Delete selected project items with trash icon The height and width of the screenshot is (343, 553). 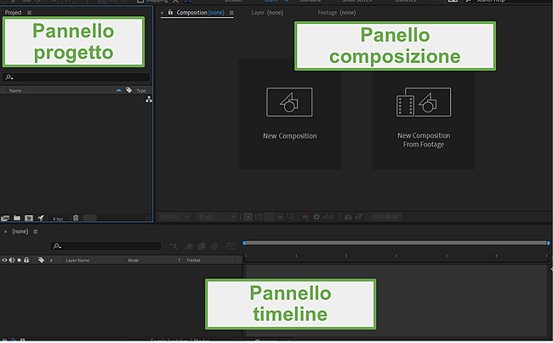(76, 218)
